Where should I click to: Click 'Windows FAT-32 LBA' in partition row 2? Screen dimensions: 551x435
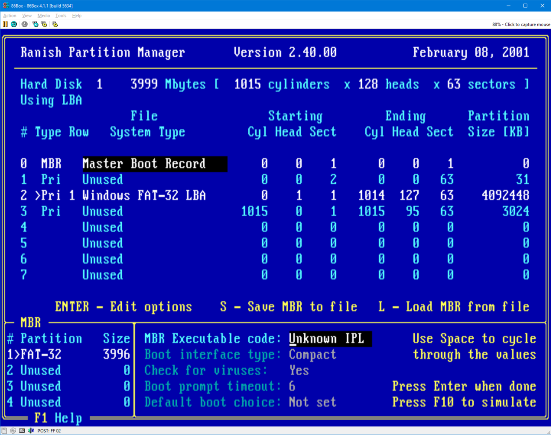144,195
